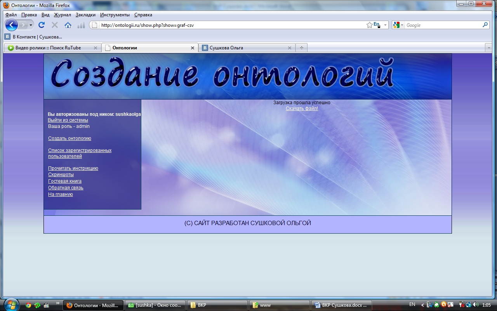Go to the Home page icon

coord(68,25)
